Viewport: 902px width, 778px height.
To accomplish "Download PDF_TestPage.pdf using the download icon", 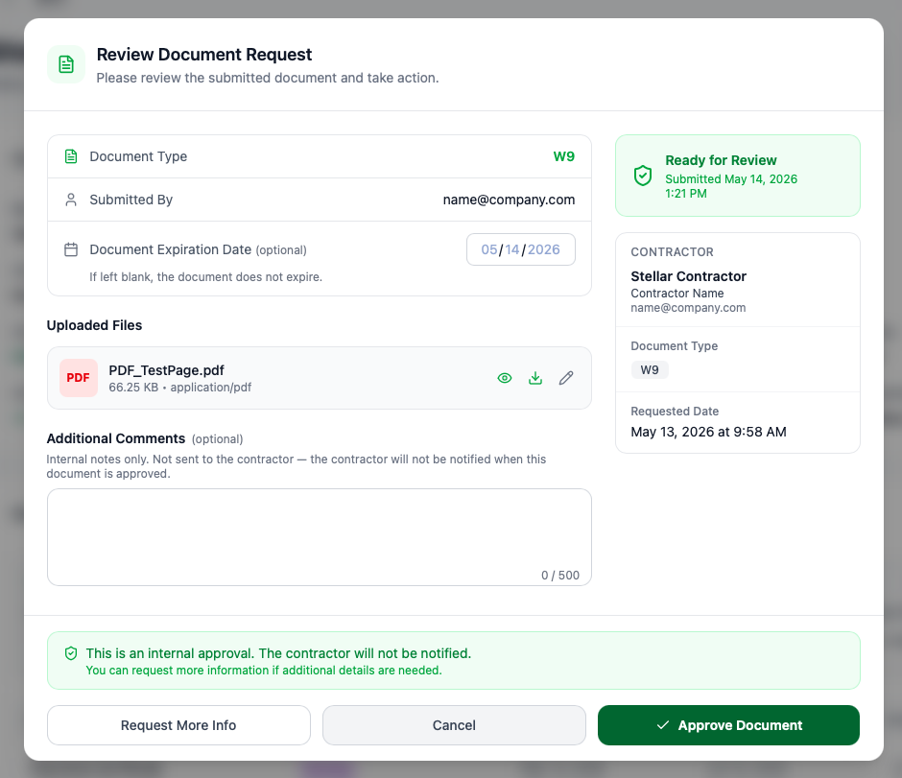I will click(535, 378).
